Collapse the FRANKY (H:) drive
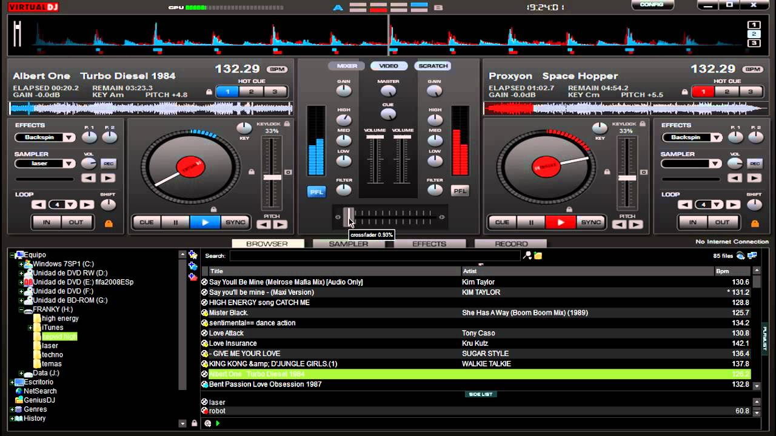 pyautogui.click(x=21, y=309)
